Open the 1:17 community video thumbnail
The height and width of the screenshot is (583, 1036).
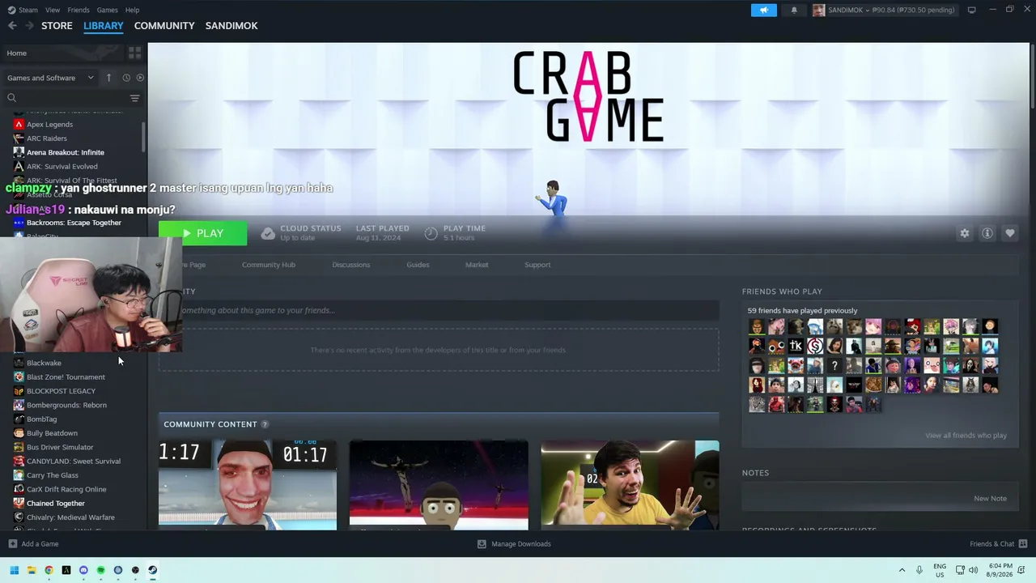(248, 485)
